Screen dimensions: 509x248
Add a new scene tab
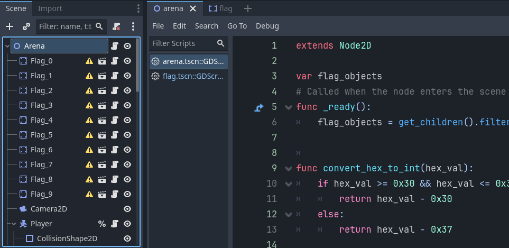coord(248,9)
